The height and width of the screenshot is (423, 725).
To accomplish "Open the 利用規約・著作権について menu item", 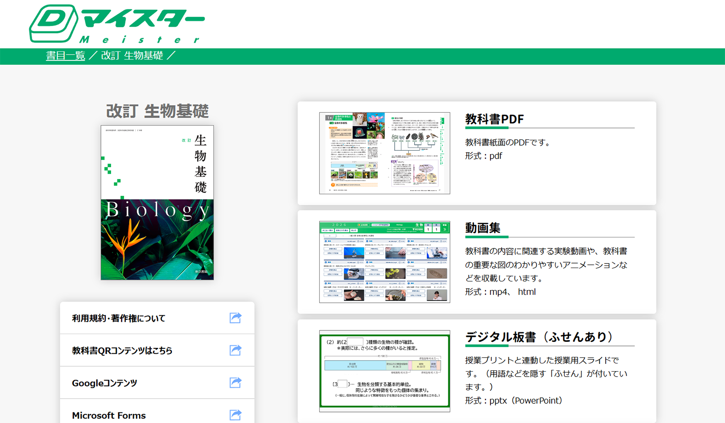I will [118, 319].
